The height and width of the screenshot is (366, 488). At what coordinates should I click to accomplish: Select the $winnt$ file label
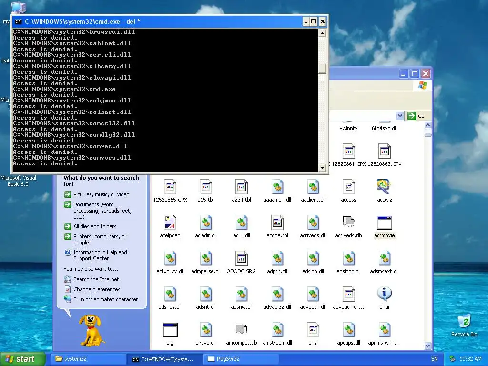pyautogui.click(x=348, y=128)
